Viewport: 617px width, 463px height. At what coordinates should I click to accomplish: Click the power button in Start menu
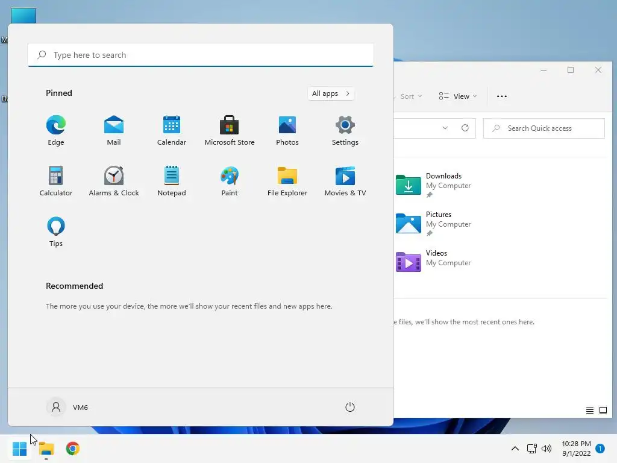350,407
